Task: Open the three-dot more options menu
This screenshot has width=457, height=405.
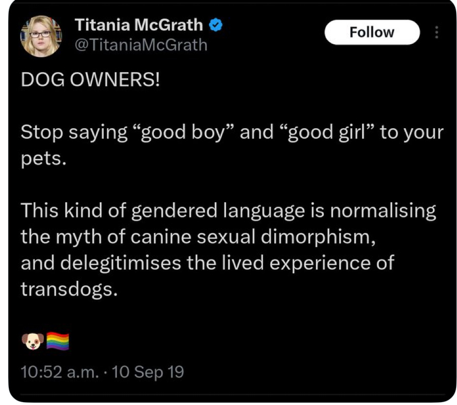Action: (435, 32)
